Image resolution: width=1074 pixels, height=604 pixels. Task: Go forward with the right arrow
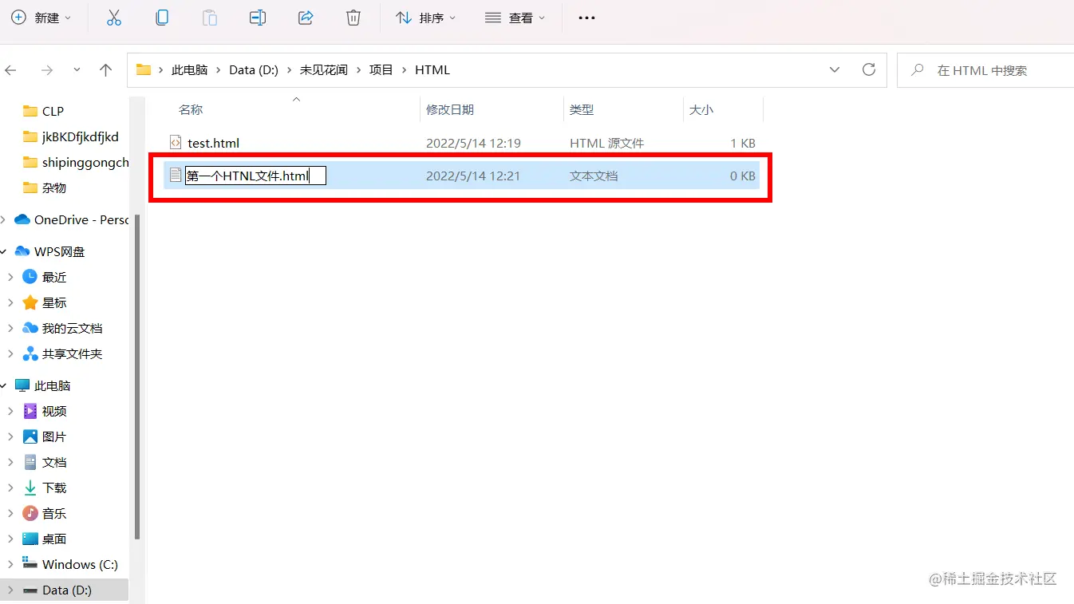pos(47,70)
